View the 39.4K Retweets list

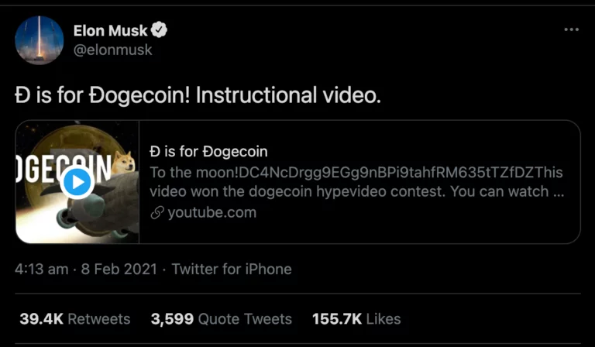click(75, 318)
